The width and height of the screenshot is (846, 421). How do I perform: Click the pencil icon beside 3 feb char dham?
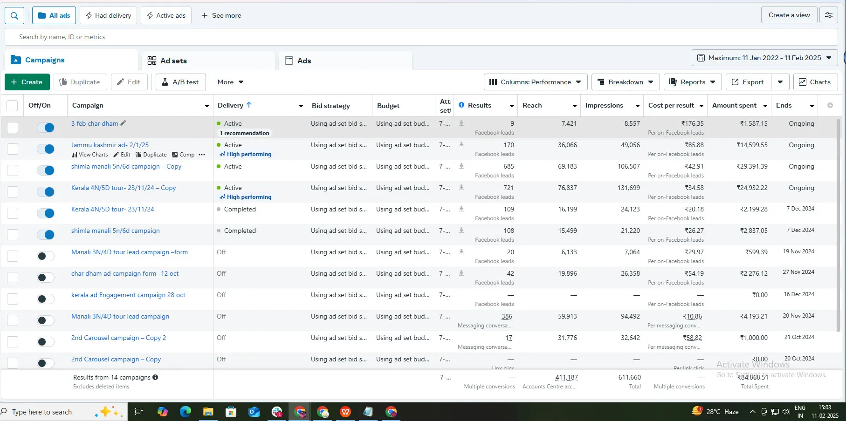coord(123,123)
